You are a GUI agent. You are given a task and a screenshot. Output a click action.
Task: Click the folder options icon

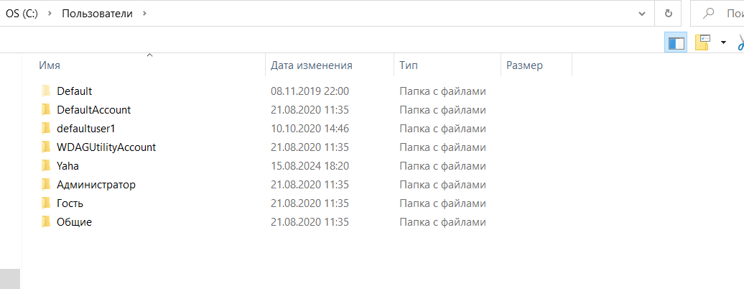(x=703, y=43)
